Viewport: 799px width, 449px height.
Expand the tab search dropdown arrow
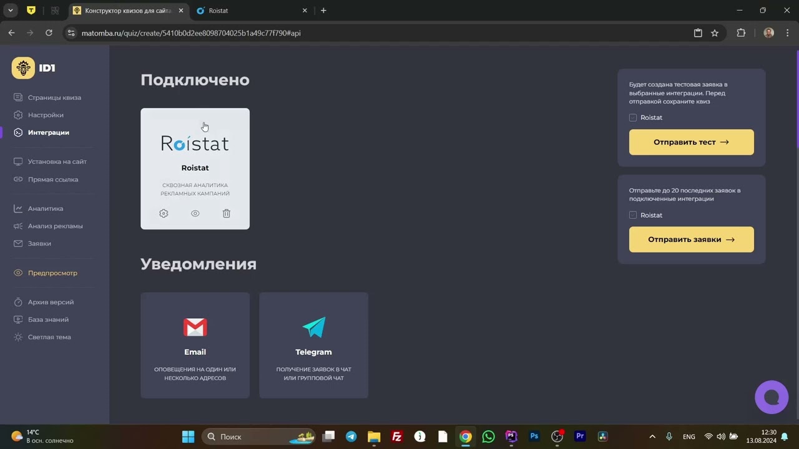[11, 11]
